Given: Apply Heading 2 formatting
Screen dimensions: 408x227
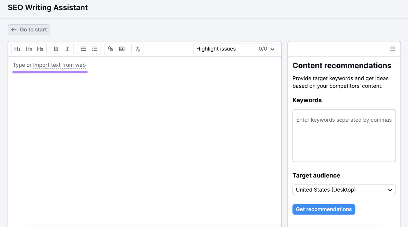Looking at the screenshot, I should [29, 49].
